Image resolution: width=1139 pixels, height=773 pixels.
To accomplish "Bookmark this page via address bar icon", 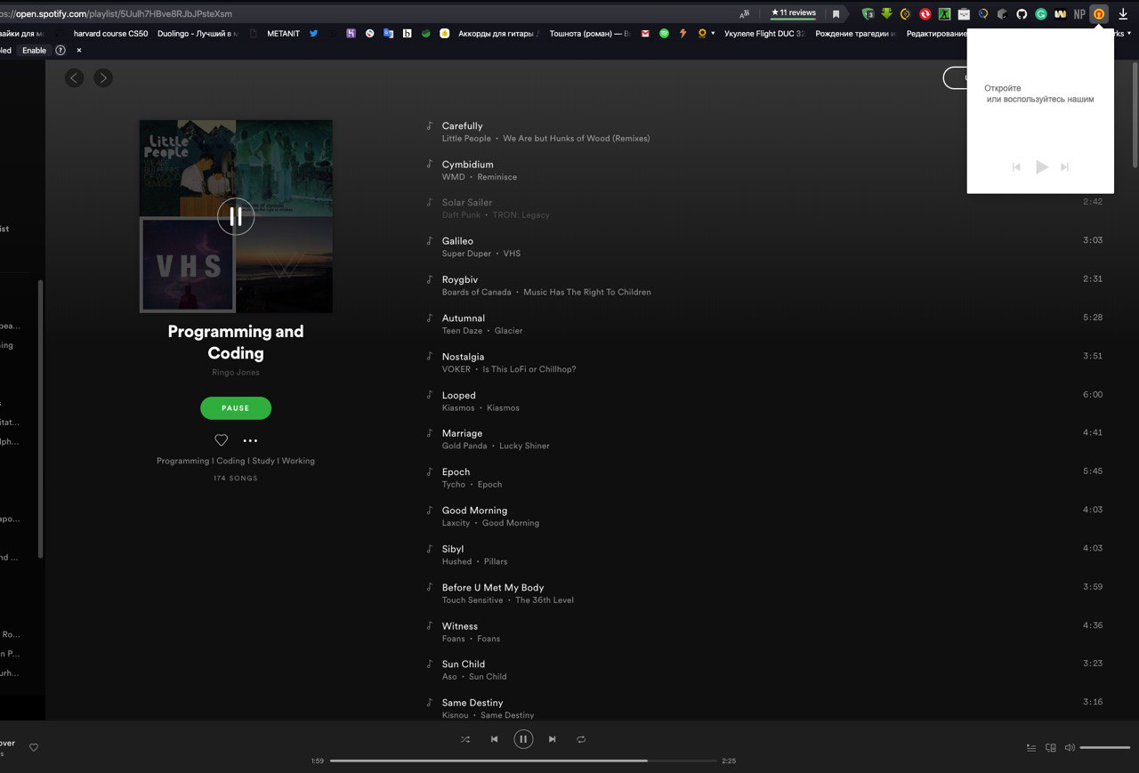I will pos(836,14).
